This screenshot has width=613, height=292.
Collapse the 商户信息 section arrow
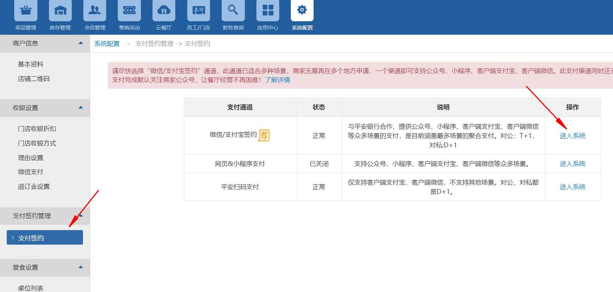[81, 43]
